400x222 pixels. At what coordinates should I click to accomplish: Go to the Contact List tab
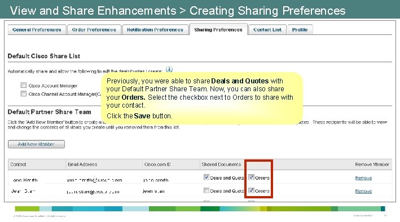pos(267,29)
